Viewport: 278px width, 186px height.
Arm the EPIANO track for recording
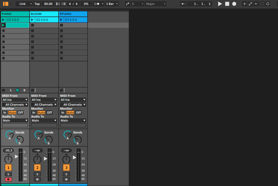click(66, 179)
